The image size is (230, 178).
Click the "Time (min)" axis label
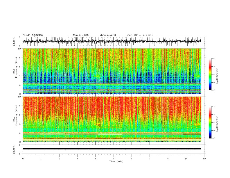click(116, 161)
